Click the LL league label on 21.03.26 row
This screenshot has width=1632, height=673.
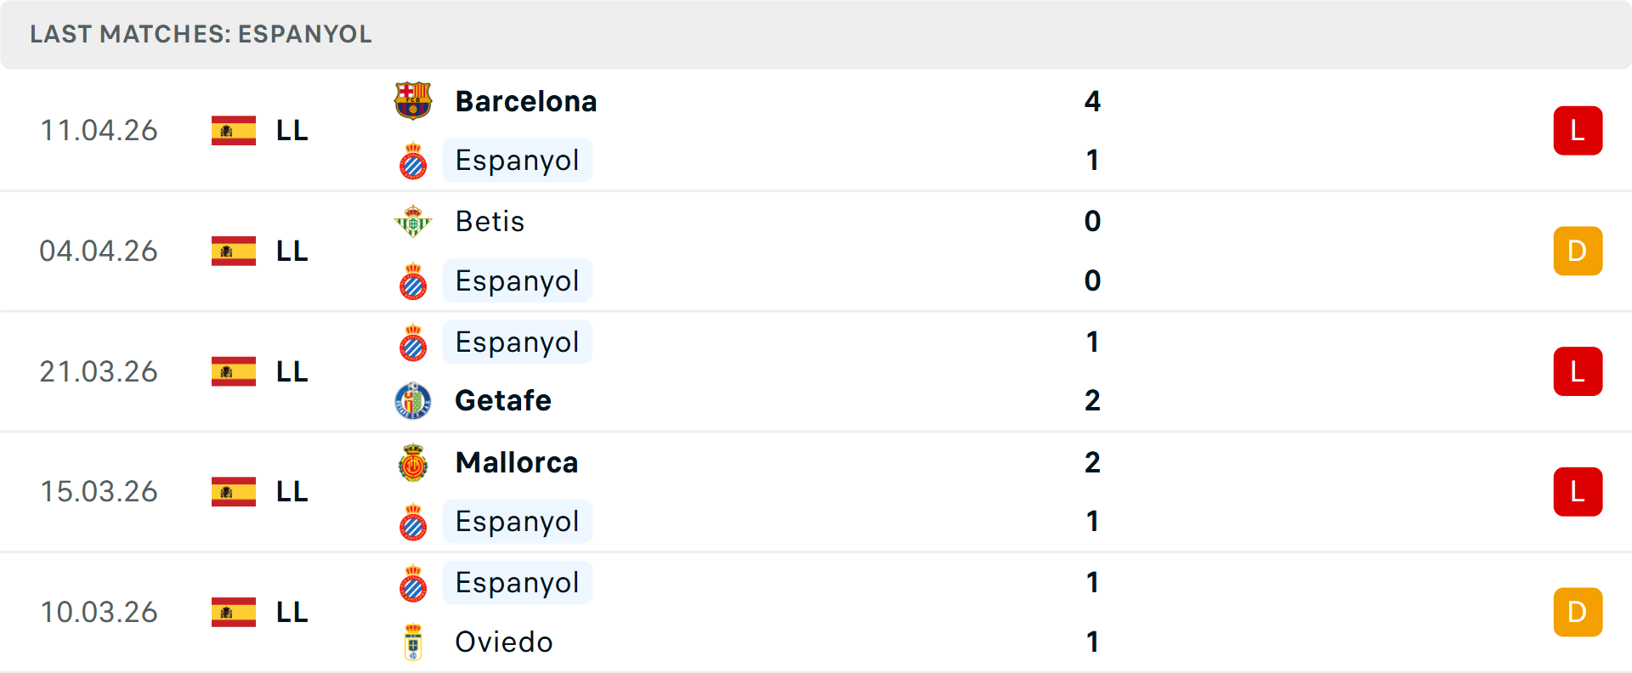292,372
